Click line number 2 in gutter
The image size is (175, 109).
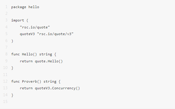pos(6,14)
